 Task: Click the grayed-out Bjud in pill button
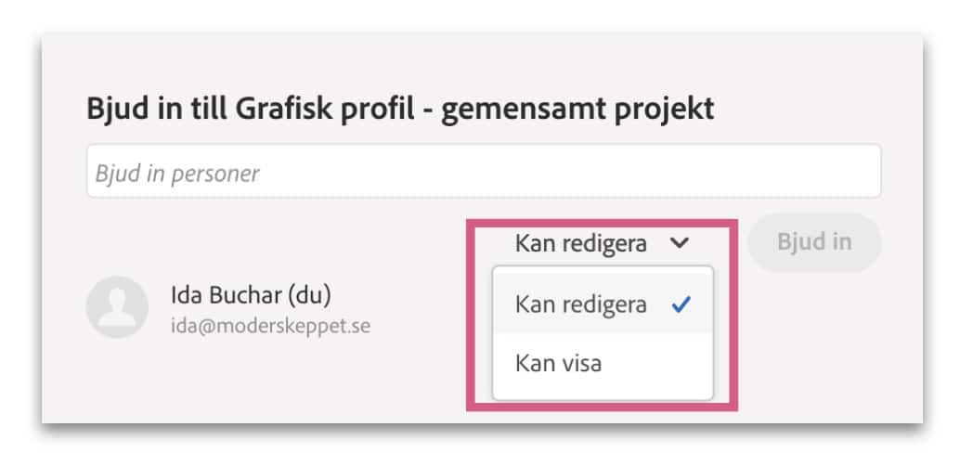tap(814, 242)
